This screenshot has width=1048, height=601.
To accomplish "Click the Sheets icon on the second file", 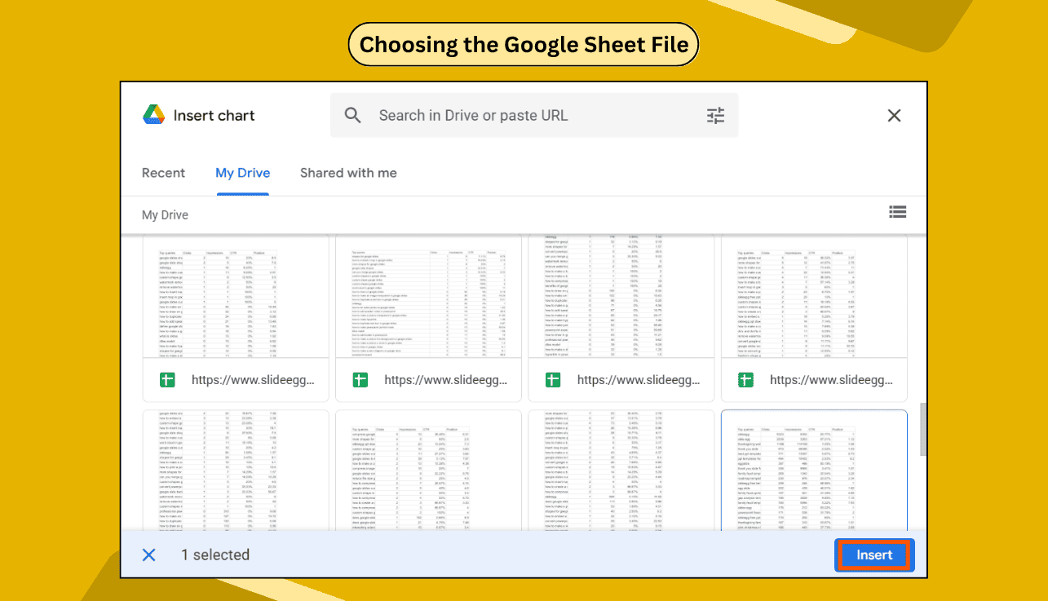I will [360, 379].
